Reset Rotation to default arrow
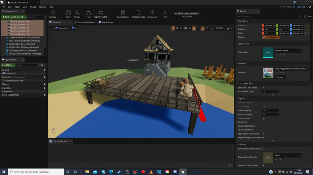 308,29
